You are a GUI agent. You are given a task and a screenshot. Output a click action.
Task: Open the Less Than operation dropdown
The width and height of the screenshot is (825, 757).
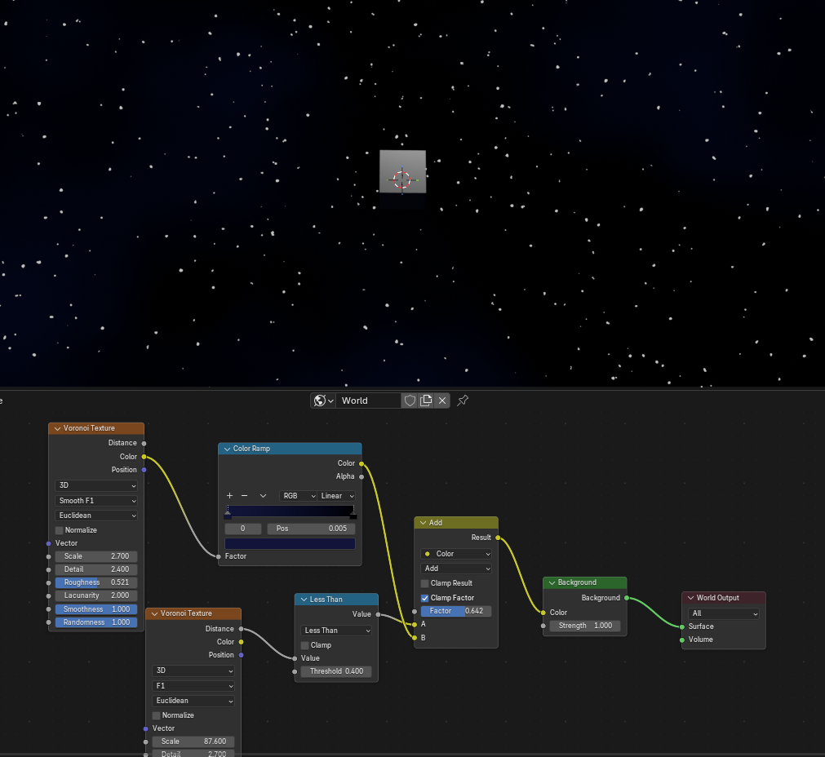click(336, 631)
